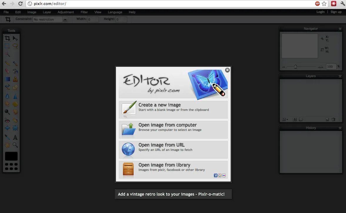Choose the Spot Heal bandage tool
346x213 pixels.
[15, 120]
